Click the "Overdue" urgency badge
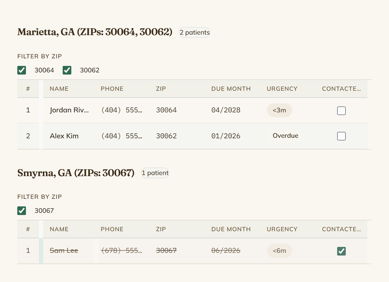The image size is (389, 282). (x=286, y=136)
